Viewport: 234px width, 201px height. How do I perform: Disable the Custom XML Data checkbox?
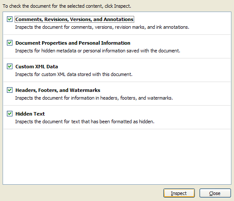coord(9,66)
